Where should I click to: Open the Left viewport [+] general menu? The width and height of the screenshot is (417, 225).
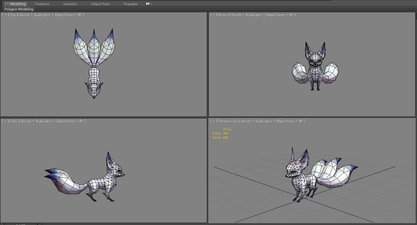[5, 121]
